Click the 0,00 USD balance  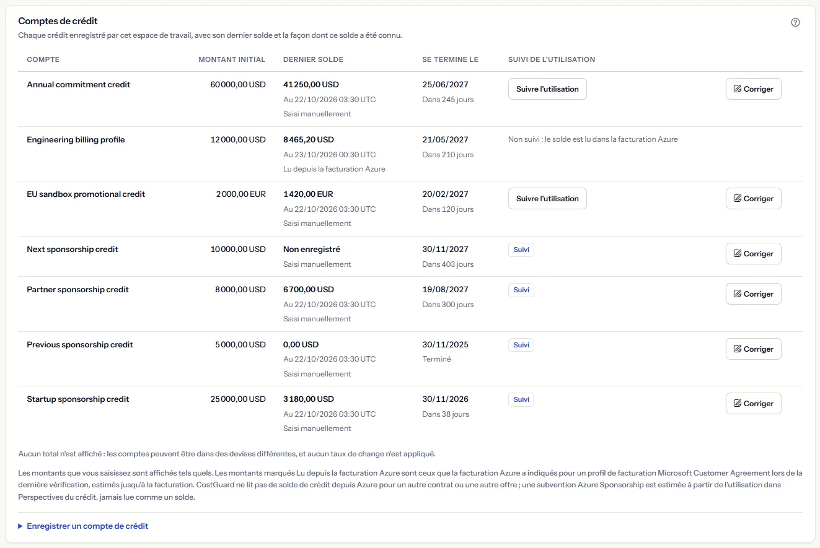pos(301,345)
